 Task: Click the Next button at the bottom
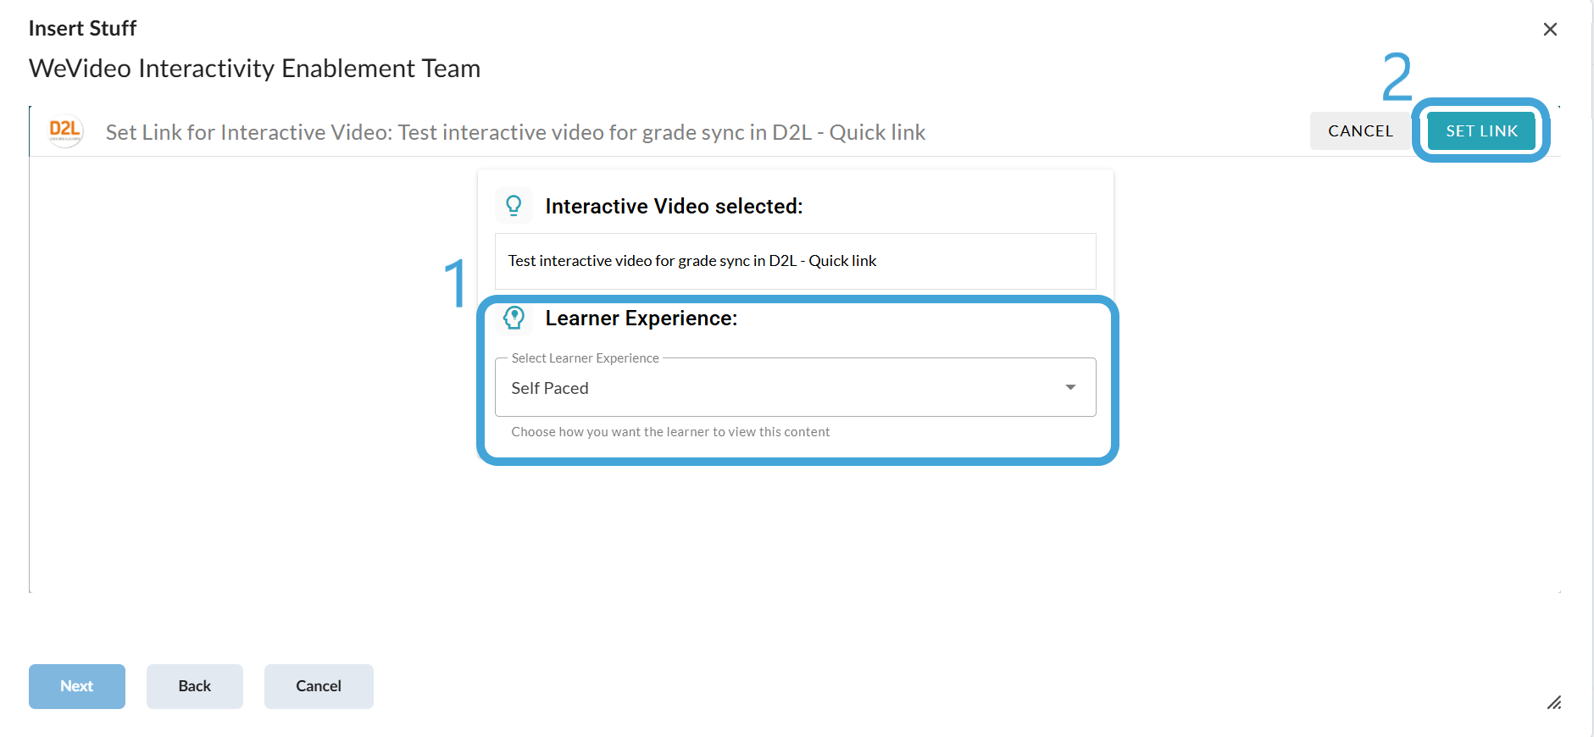(x=77, y=686)
